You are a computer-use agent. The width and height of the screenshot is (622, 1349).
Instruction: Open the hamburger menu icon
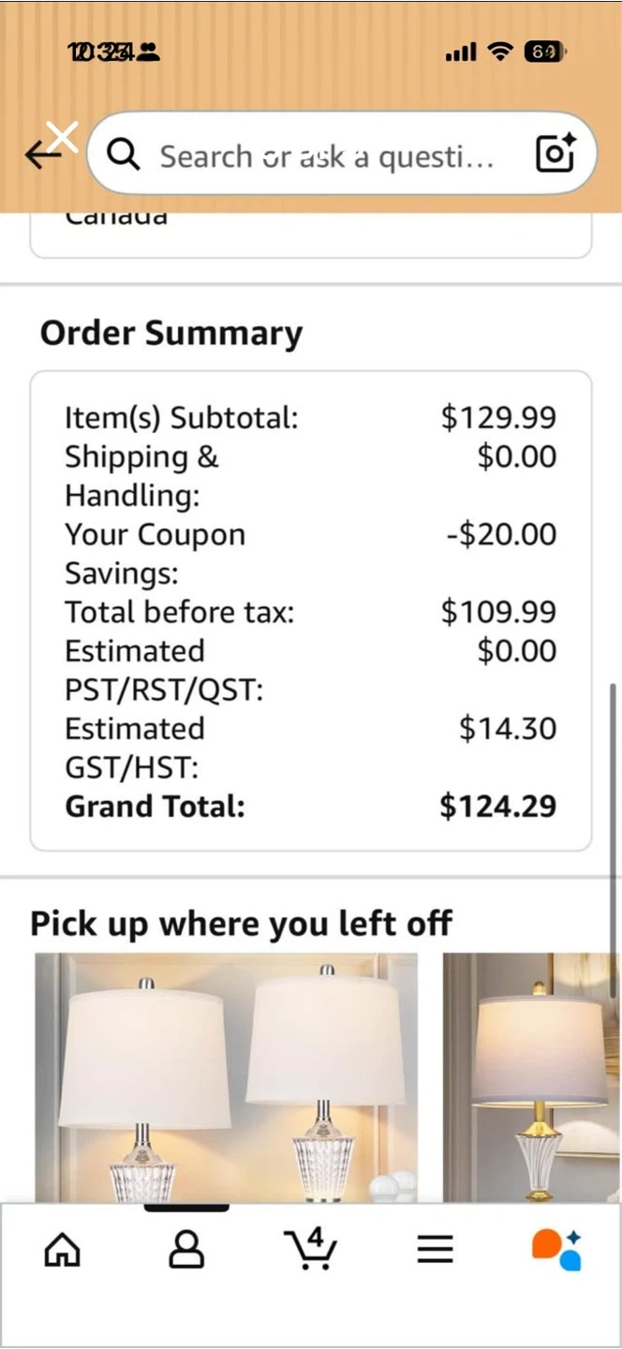pyautogui.click(x=435, y=1250)
